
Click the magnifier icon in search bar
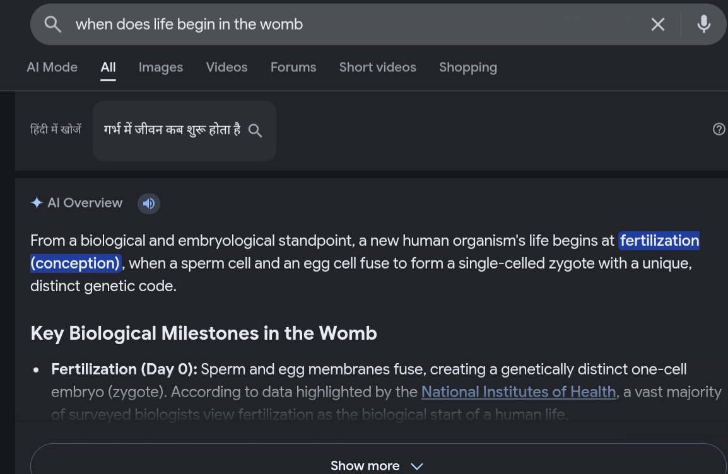point(52,24)
